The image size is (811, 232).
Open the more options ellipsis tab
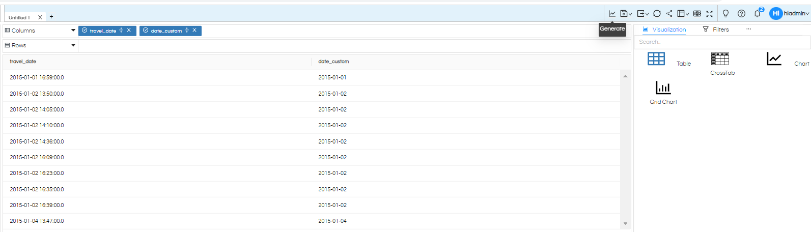(748, 29)
